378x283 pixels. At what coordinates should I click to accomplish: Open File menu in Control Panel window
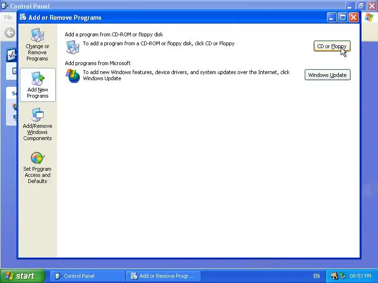tap(8, 17)
